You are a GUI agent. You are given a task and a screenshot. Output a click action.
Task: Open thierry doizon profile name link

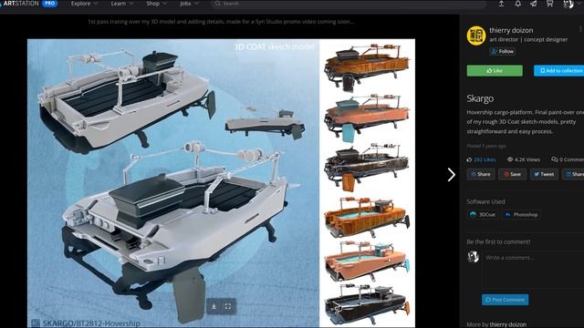[x=511, y=30]
